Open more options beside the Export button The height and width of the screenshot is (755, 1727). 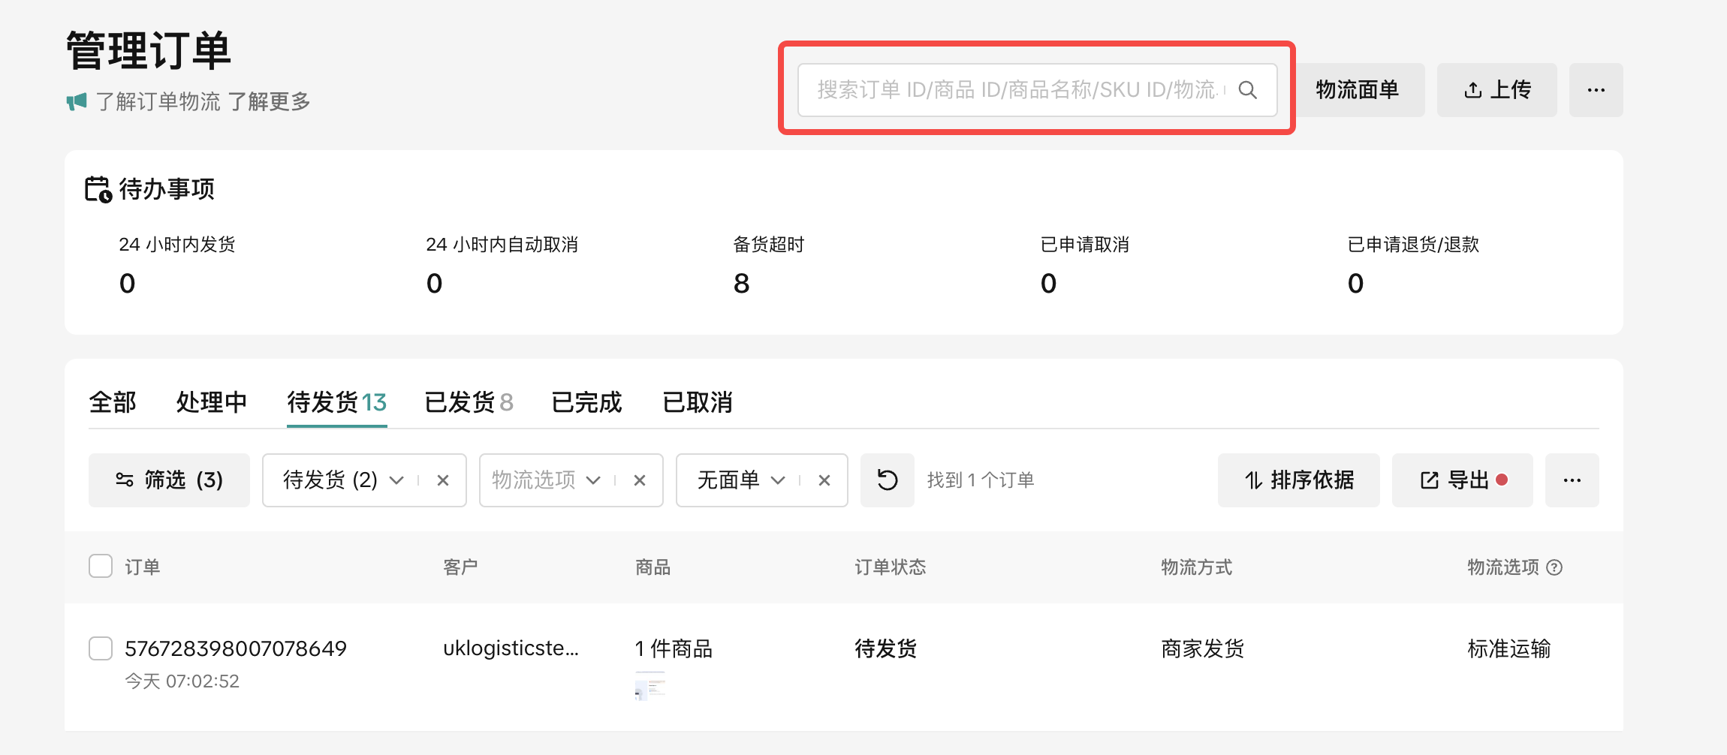[x=1572, y=480]
